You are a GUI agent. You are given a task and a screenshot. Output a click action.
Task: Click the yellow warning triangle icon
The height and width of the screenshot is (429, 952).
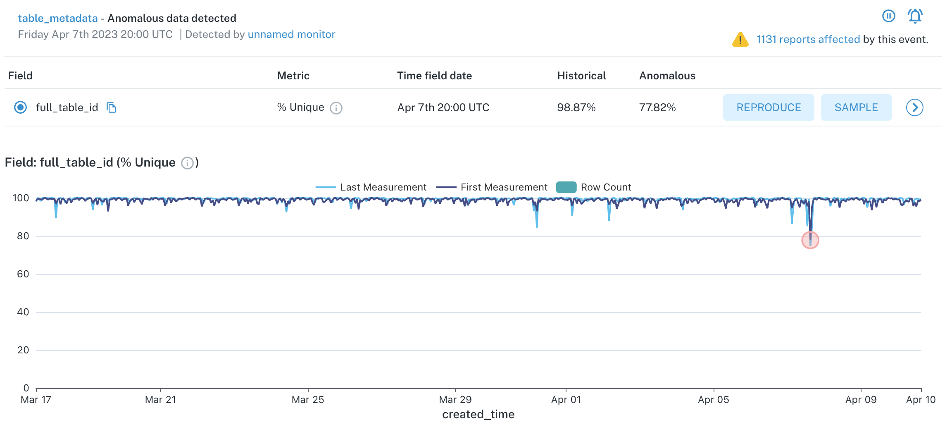tap(740, 40)
